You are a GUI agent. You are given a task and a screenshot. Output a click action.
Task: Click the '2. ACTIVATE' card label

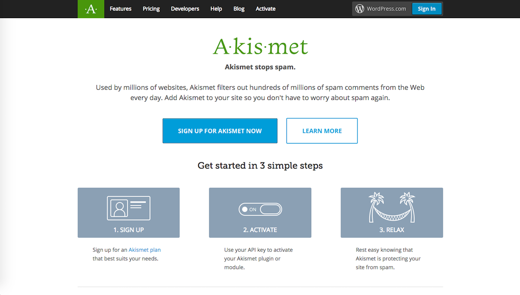pyautogui.click(x=260, y=230)
